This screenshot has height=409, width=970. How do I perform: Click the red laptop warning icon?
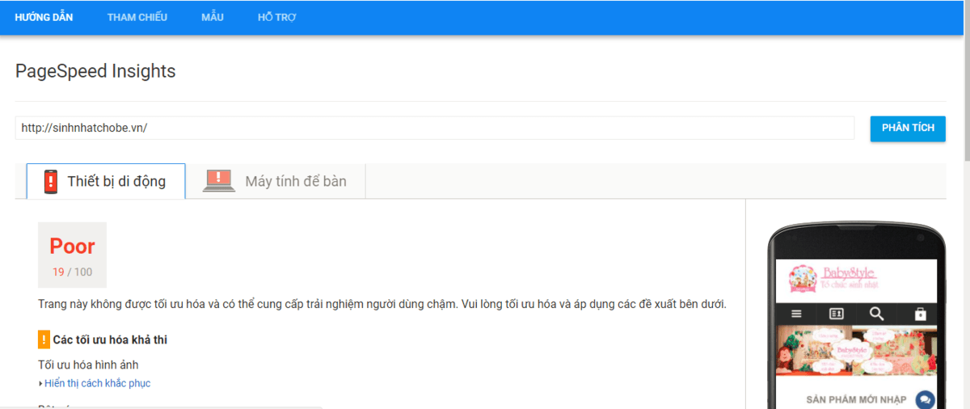(x=218, y=180)
